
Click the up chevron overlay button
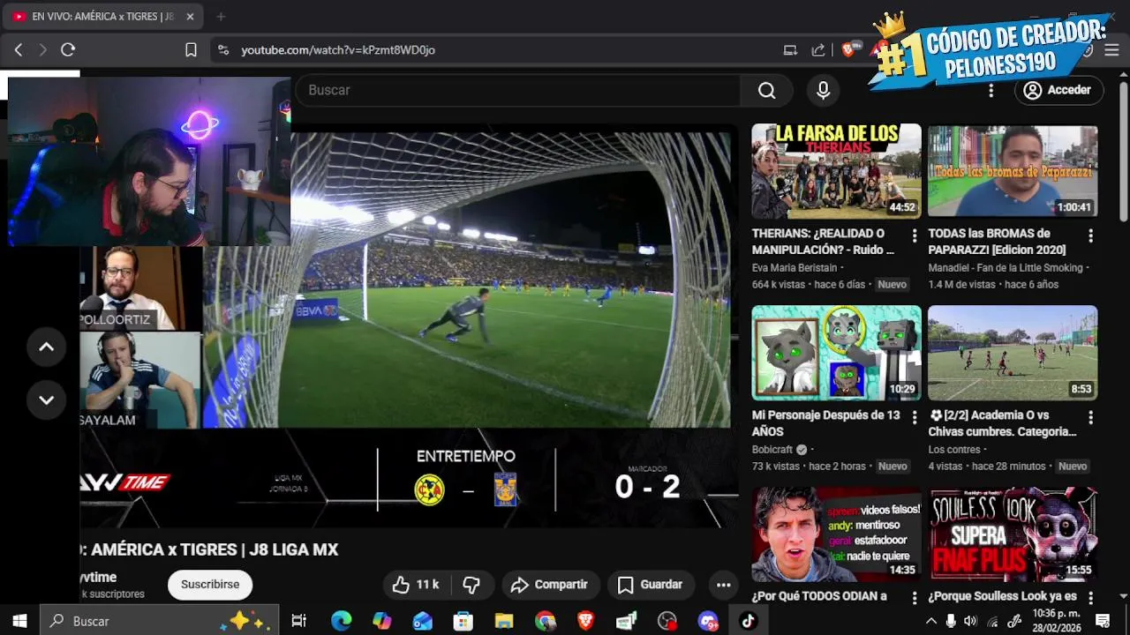point(47,347)
